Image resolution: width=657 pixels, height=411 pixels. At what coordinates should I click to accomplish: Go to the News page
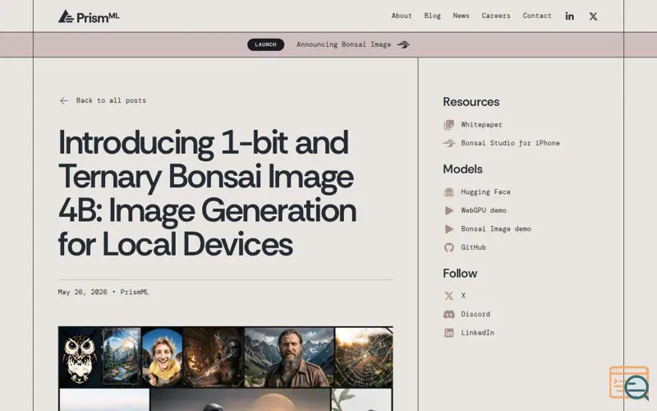(x=461, y=16)
